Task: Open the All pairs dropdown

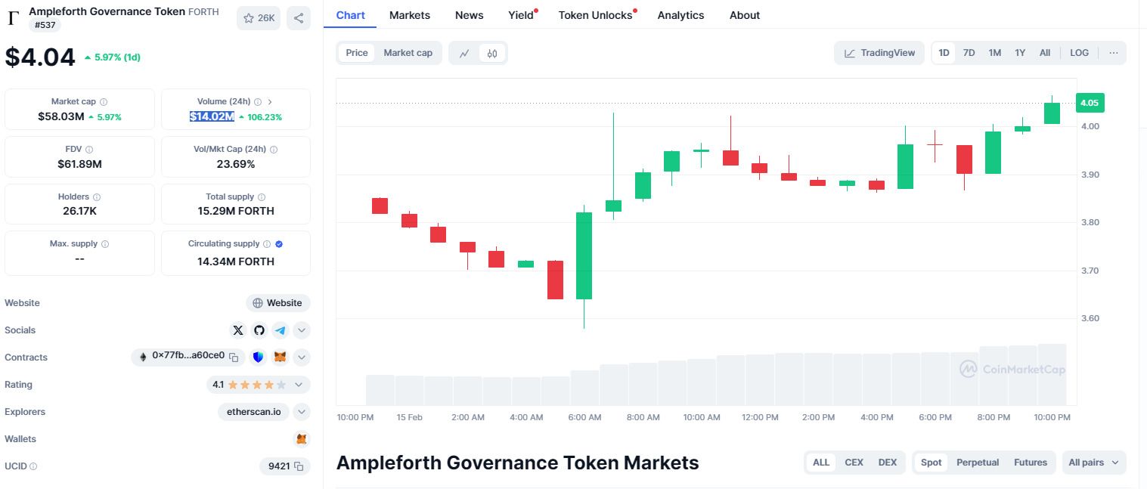Action: [1094, 463]
